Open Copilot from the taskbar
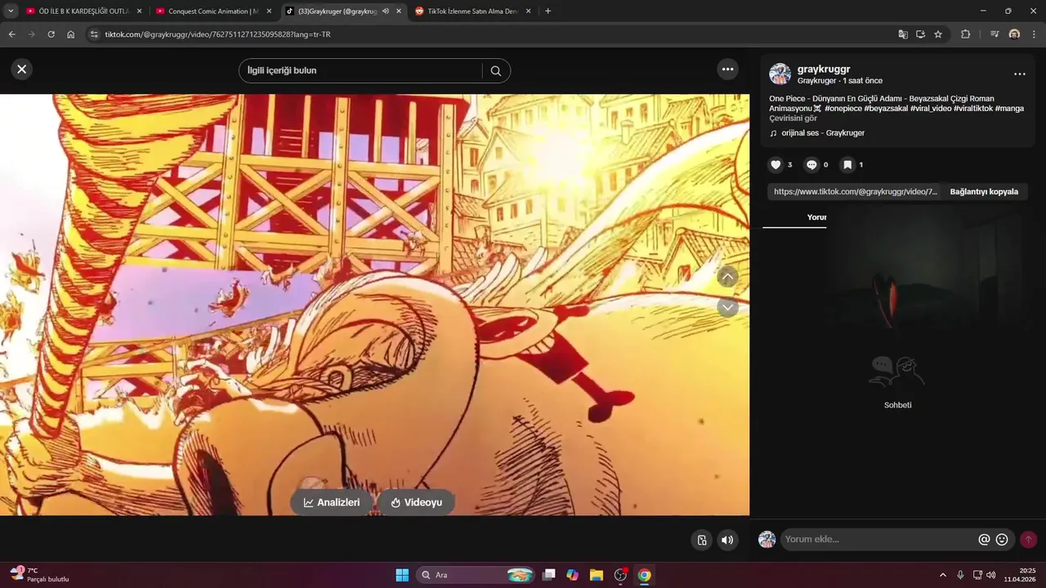This screenshot has height=588, width=1046. coord(573,575)
